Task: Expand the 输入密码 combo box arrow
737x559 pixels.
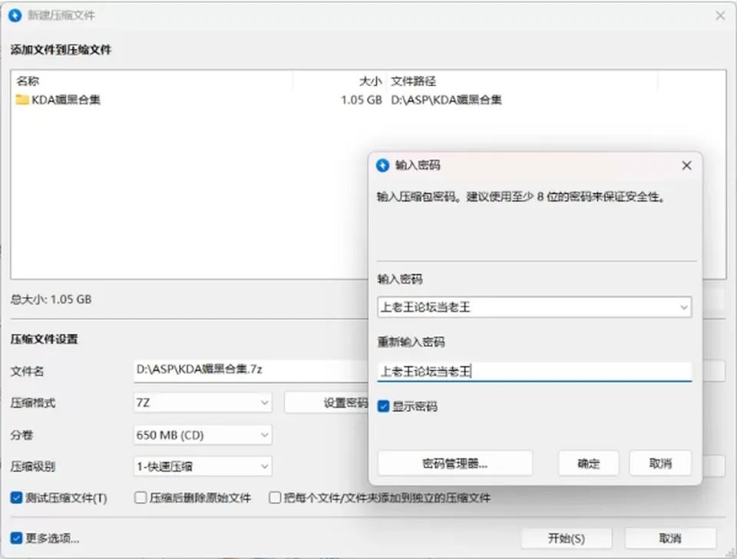Action: point(684,307)
